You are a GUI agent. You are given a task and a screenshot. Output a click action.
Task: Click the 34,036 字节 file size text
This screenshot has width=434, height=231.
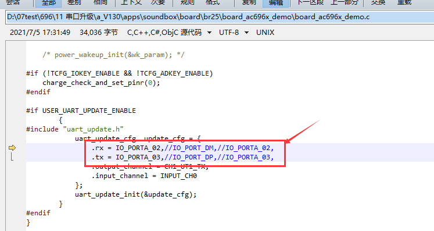[x=99, y=33]
